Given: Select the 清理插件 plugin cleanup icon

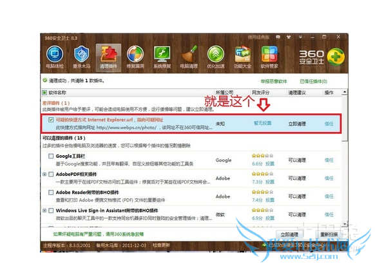Looking at the screenshot, I should point(108,57).
